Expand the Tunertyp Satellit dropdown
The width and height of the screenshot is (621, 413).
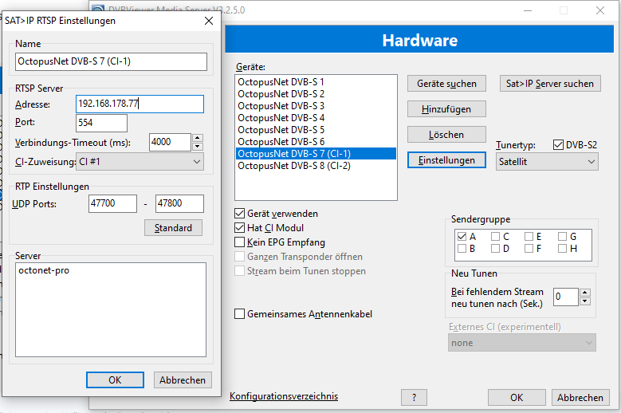[546, 161]
